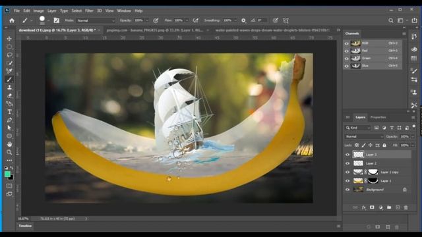Open the brush tool preset picker arrow

click(31, 20)
